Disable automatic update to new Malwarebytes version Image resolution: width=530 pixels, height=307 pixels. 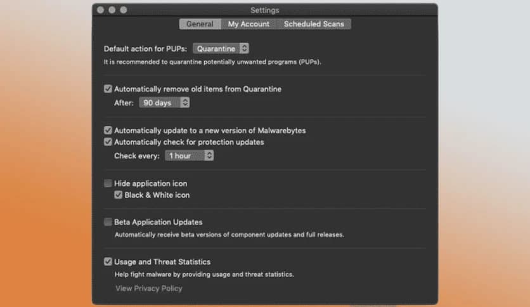pyautogui.click(x=108, y=131)
